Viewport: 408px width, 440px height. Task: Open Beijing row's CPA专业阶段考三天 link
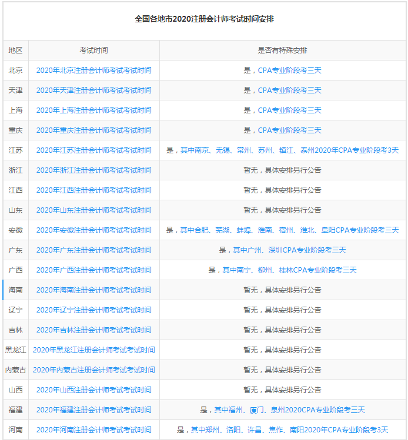point(289,70)
